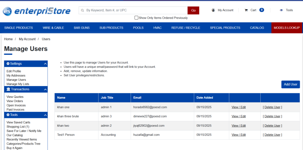Viewport: 303px width, 150px height.
Task: Open Cart link in header
Action: pyautogui.click(x=253, y=10)
